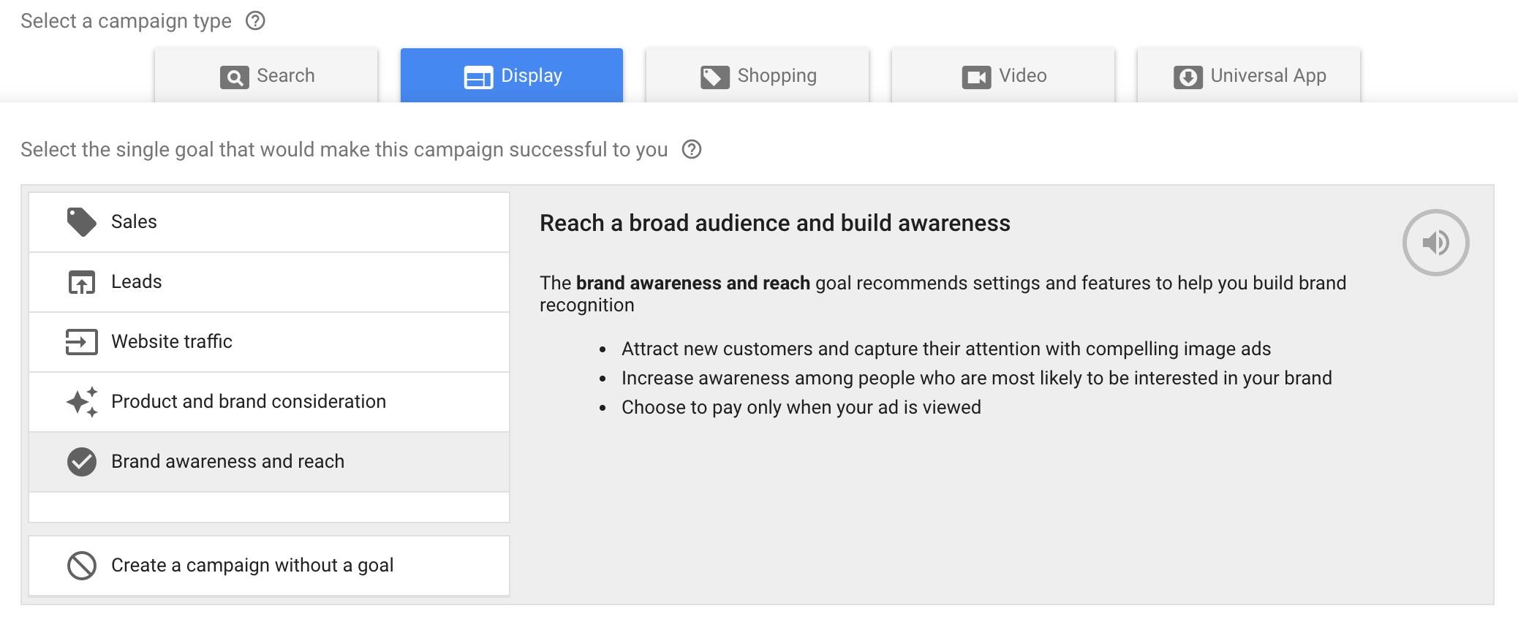Click the Sales tag icon
Viewport: 1518px width, 630px height.
[x=81, y=222]
